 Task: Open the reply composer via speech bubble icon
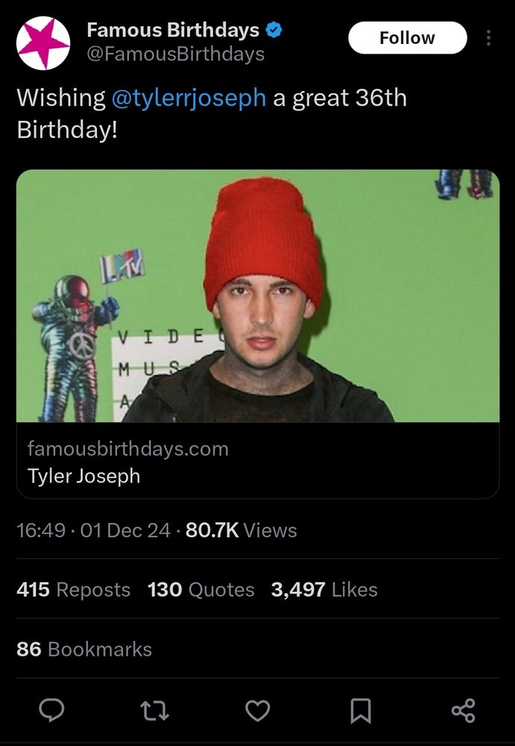pyautogui.click(x=51, y=712)
